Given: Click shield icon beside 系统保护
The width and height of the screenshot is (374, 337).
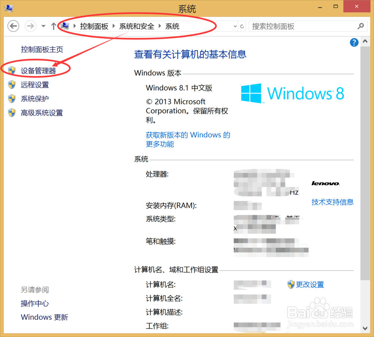Looking at the screenshot, I should tap(12, 98).
